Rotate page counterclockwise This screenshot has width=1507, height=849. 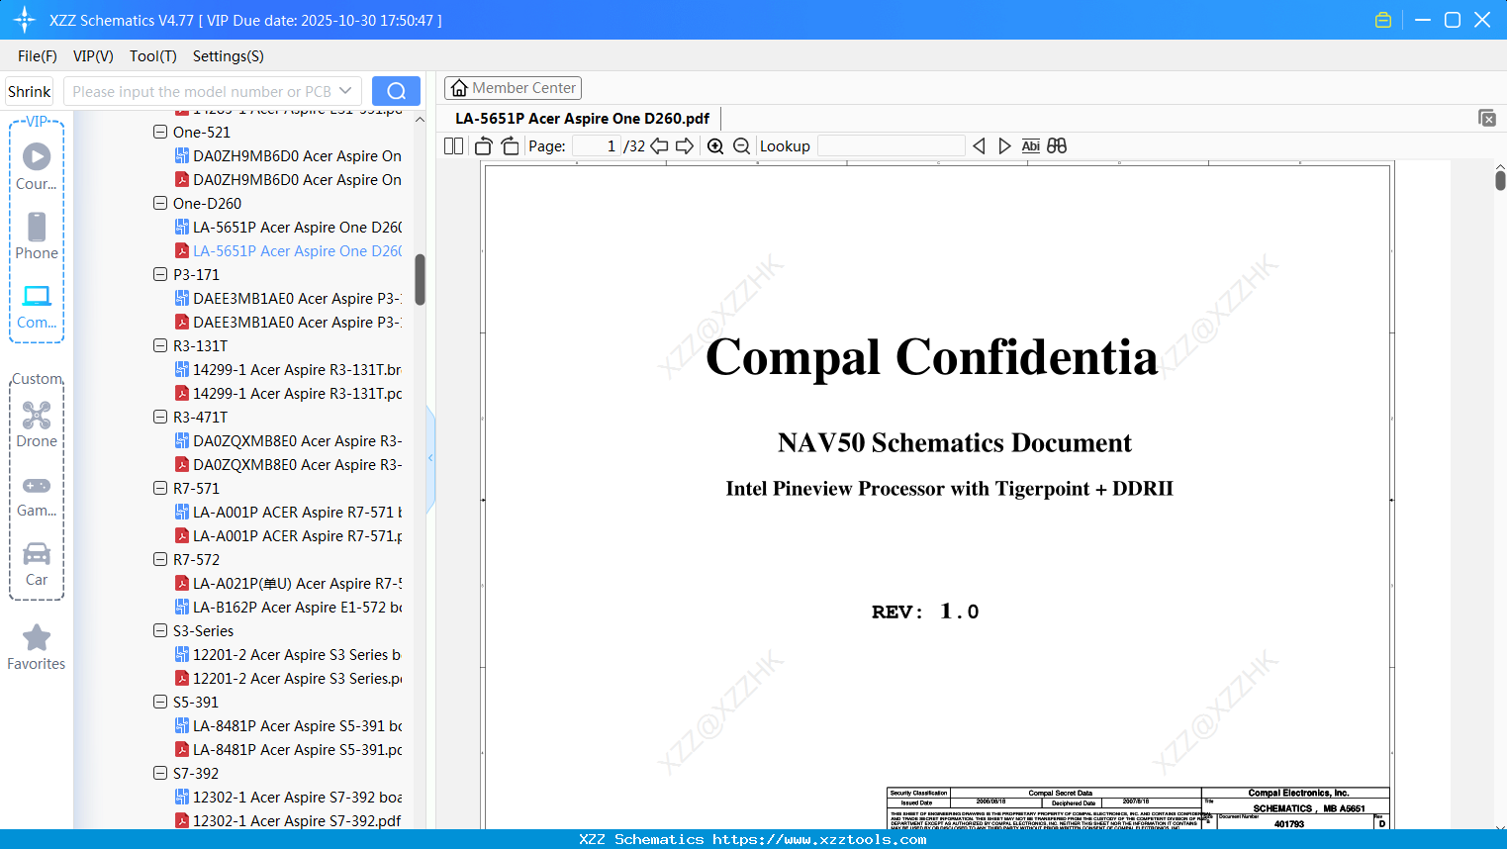pos(484,146)
